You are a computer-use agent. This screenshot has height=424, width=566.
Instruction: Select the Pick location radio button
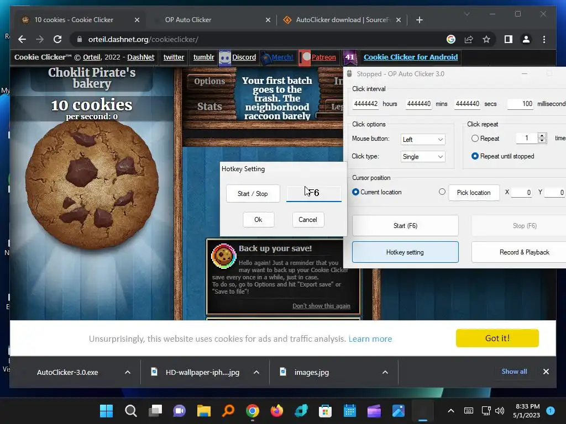click(442, 192)
